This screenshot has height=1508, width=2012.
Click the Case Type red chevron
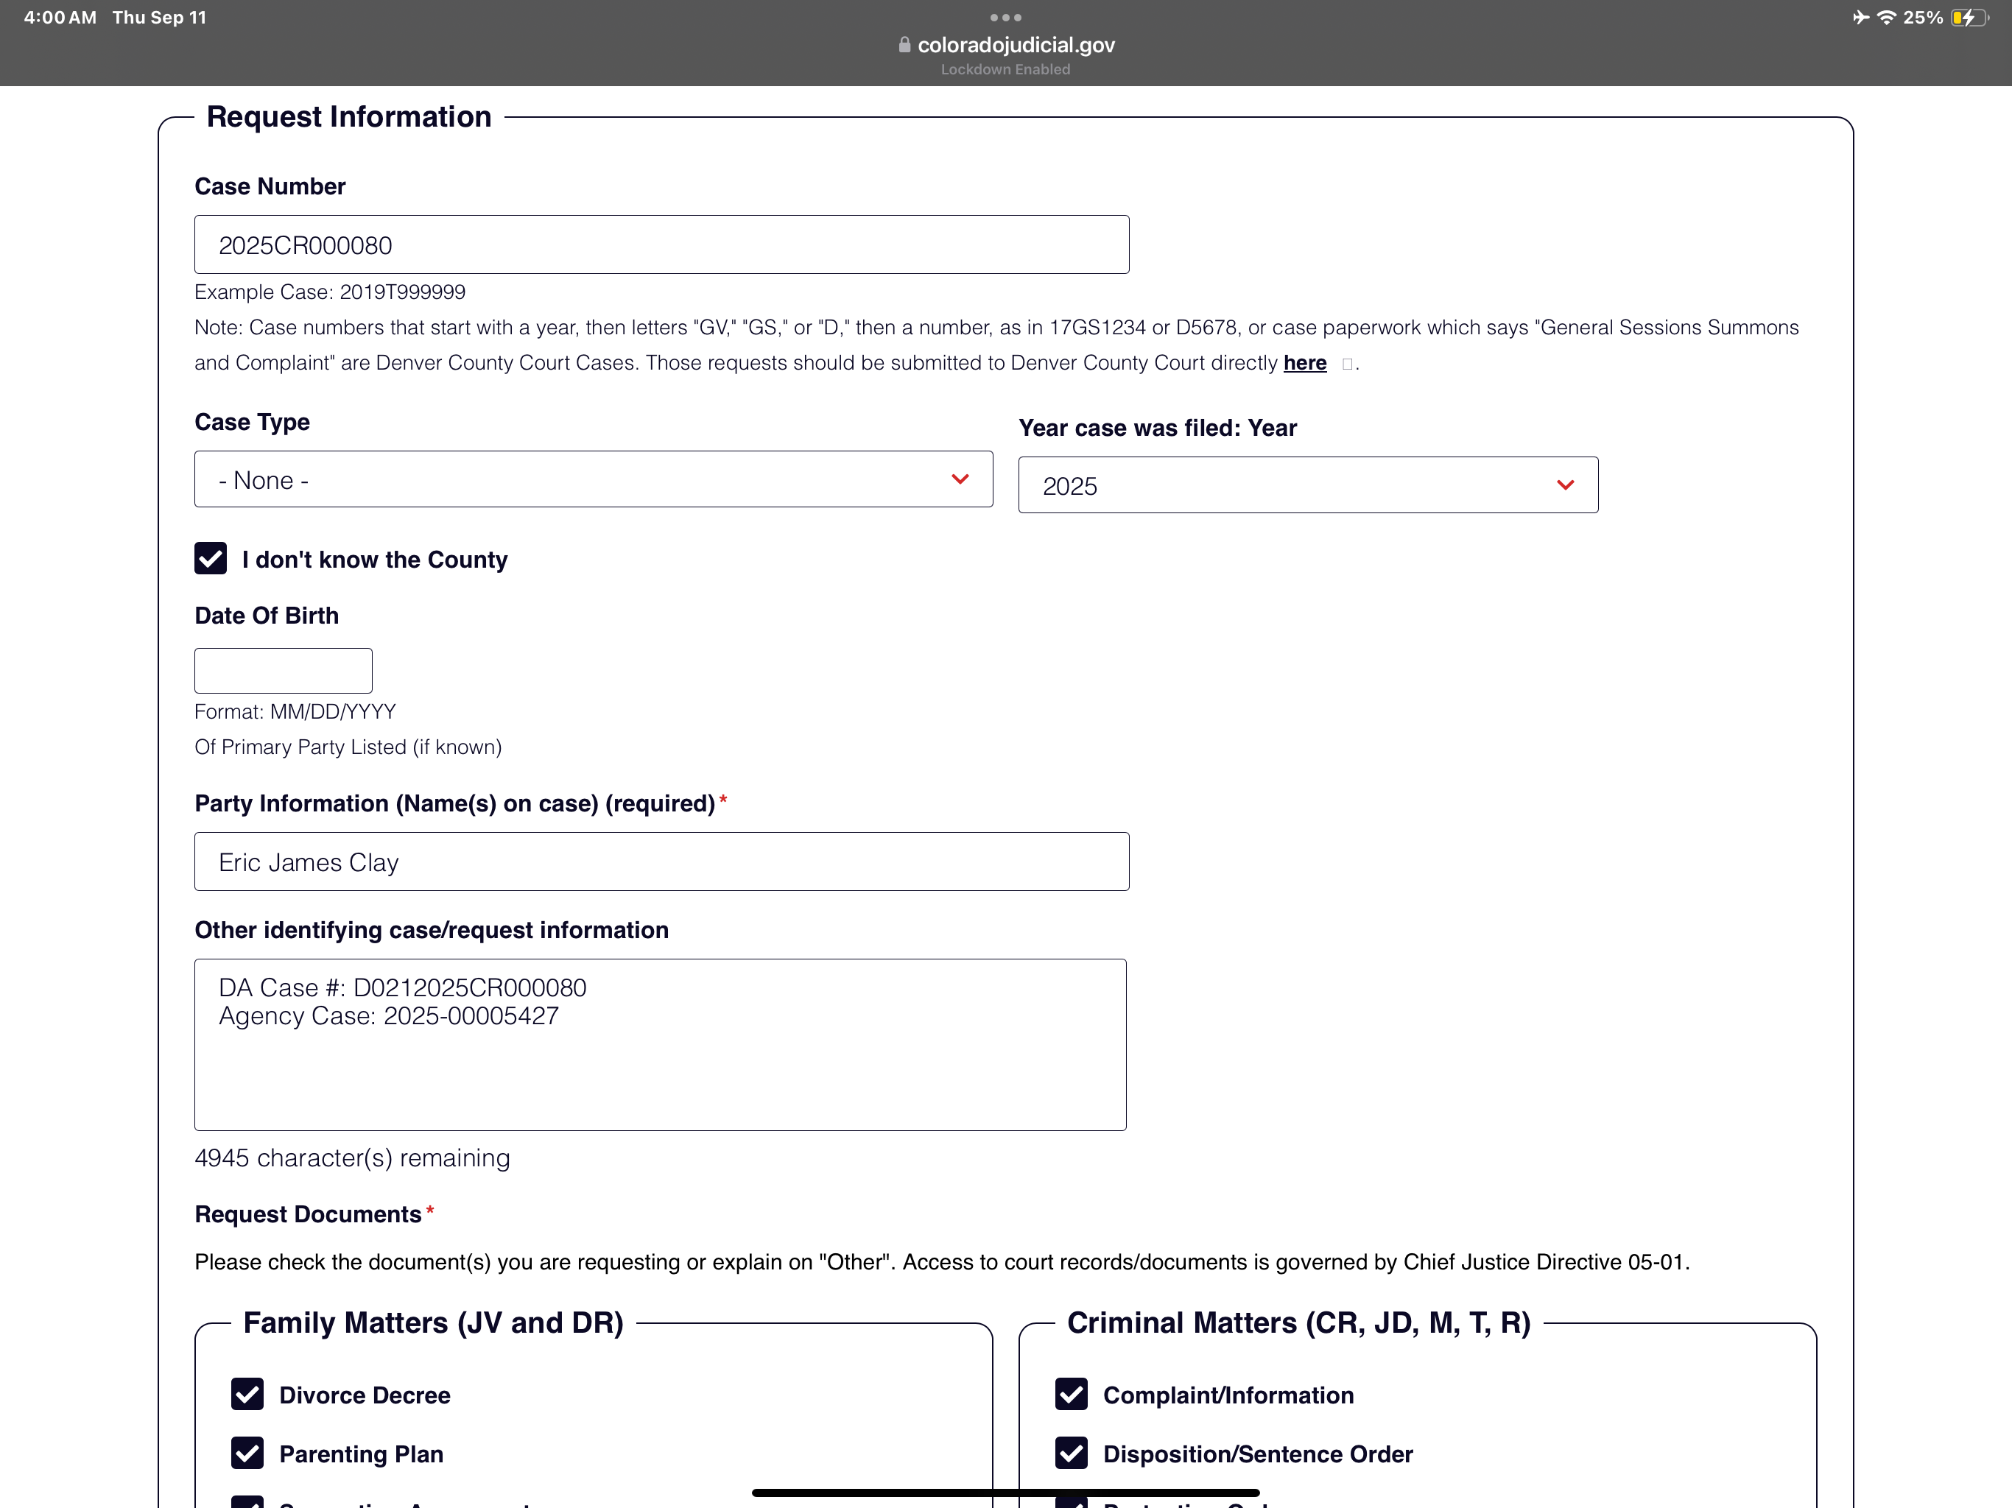point(960,479)
